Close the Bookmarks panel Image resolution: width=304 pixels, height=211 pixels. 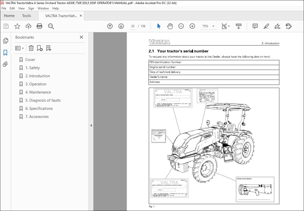point(81,37)
